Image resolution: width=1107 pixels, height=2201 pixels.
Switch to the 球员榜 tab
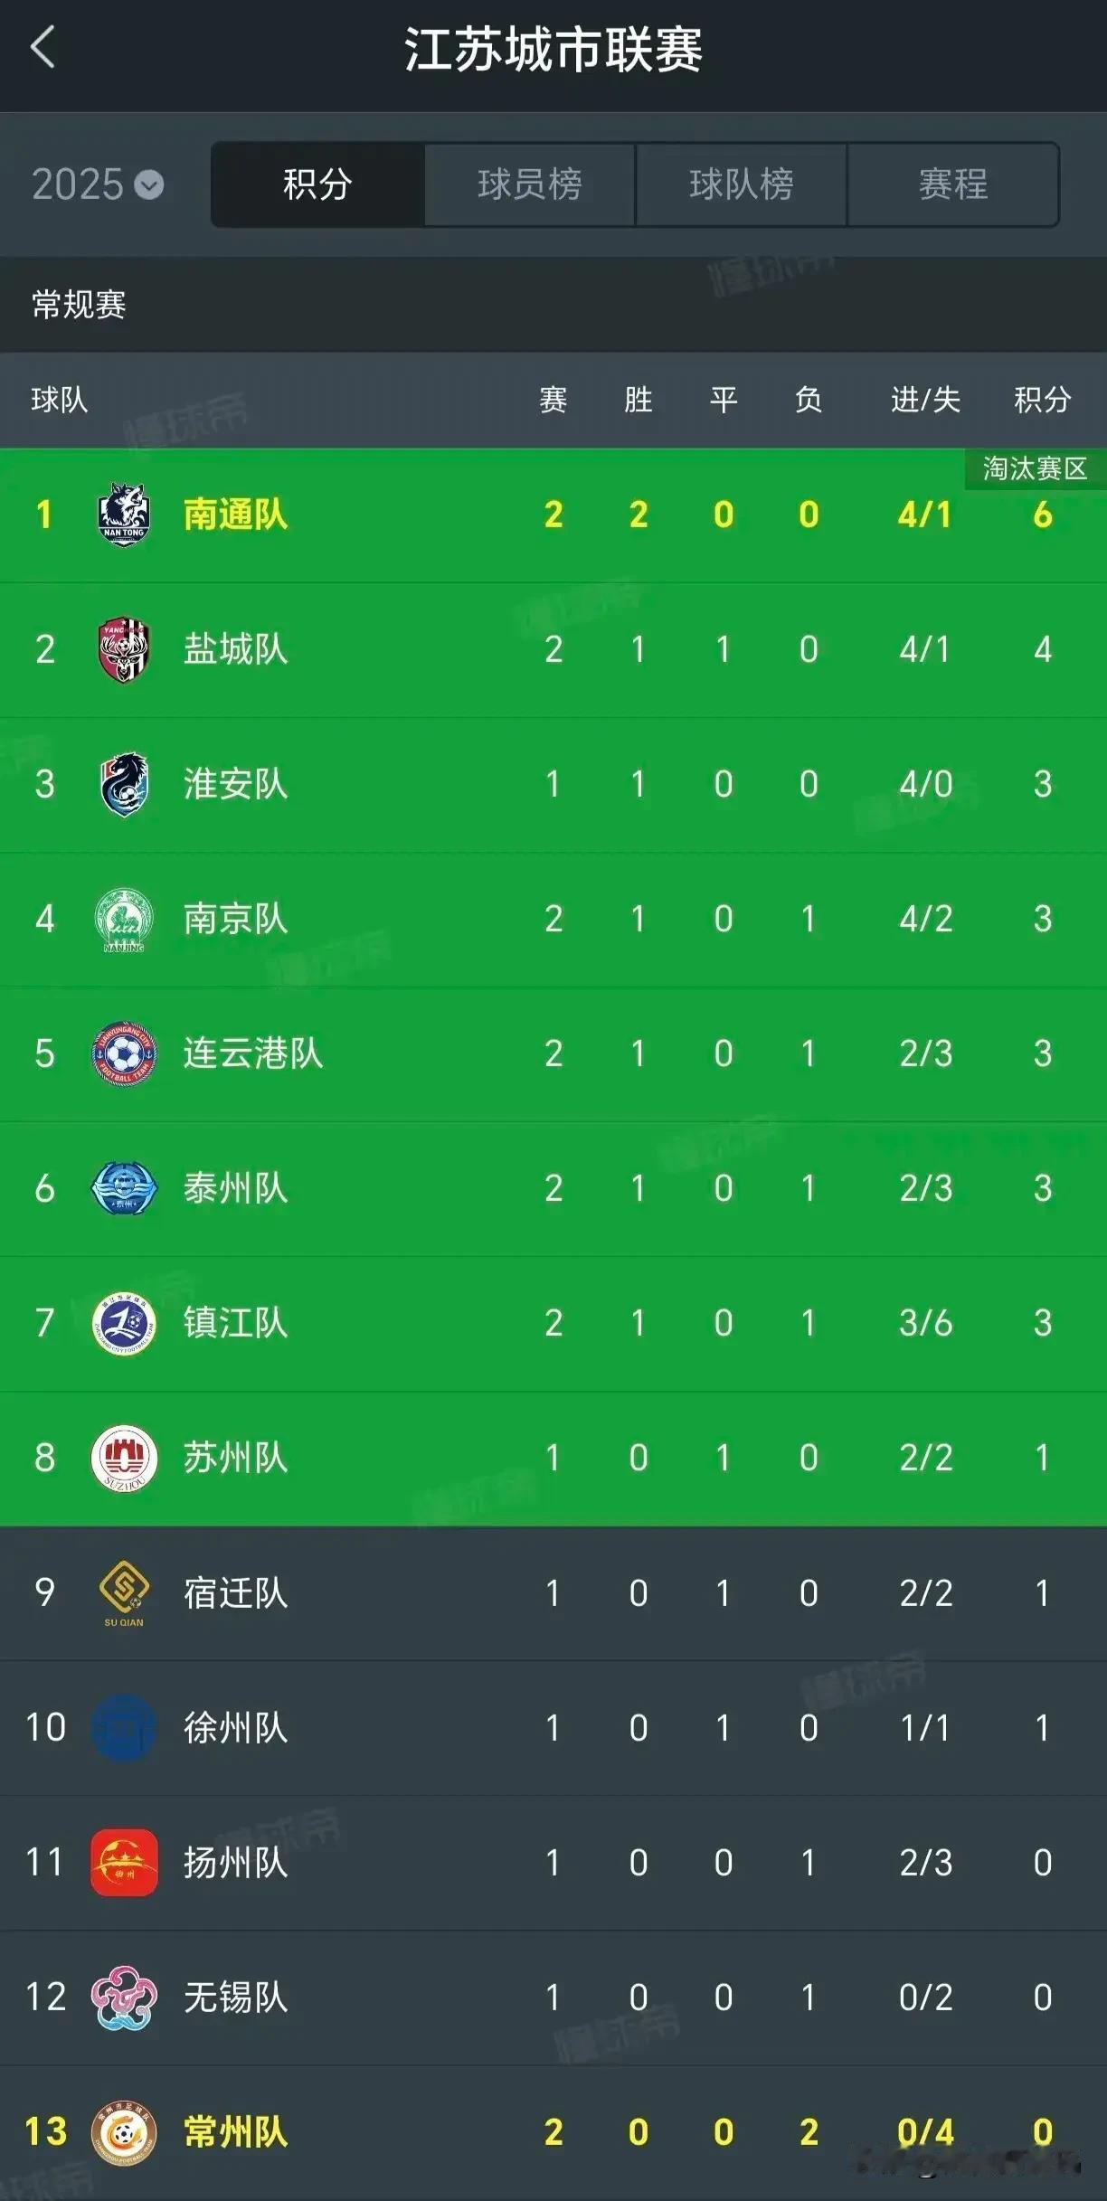(530, 184)
